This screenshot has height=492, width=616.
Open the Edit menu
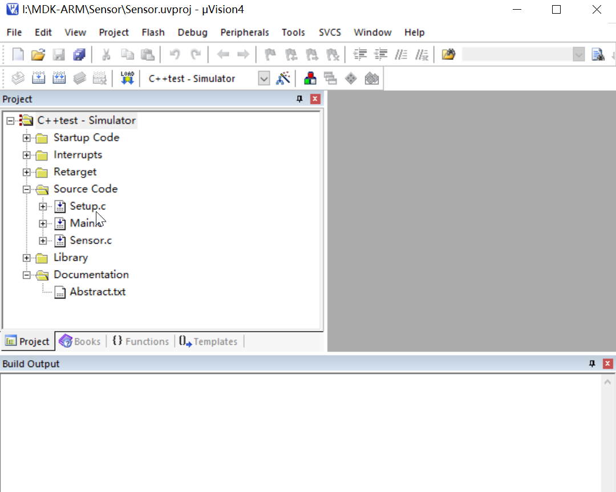click(x=43, y=33)
